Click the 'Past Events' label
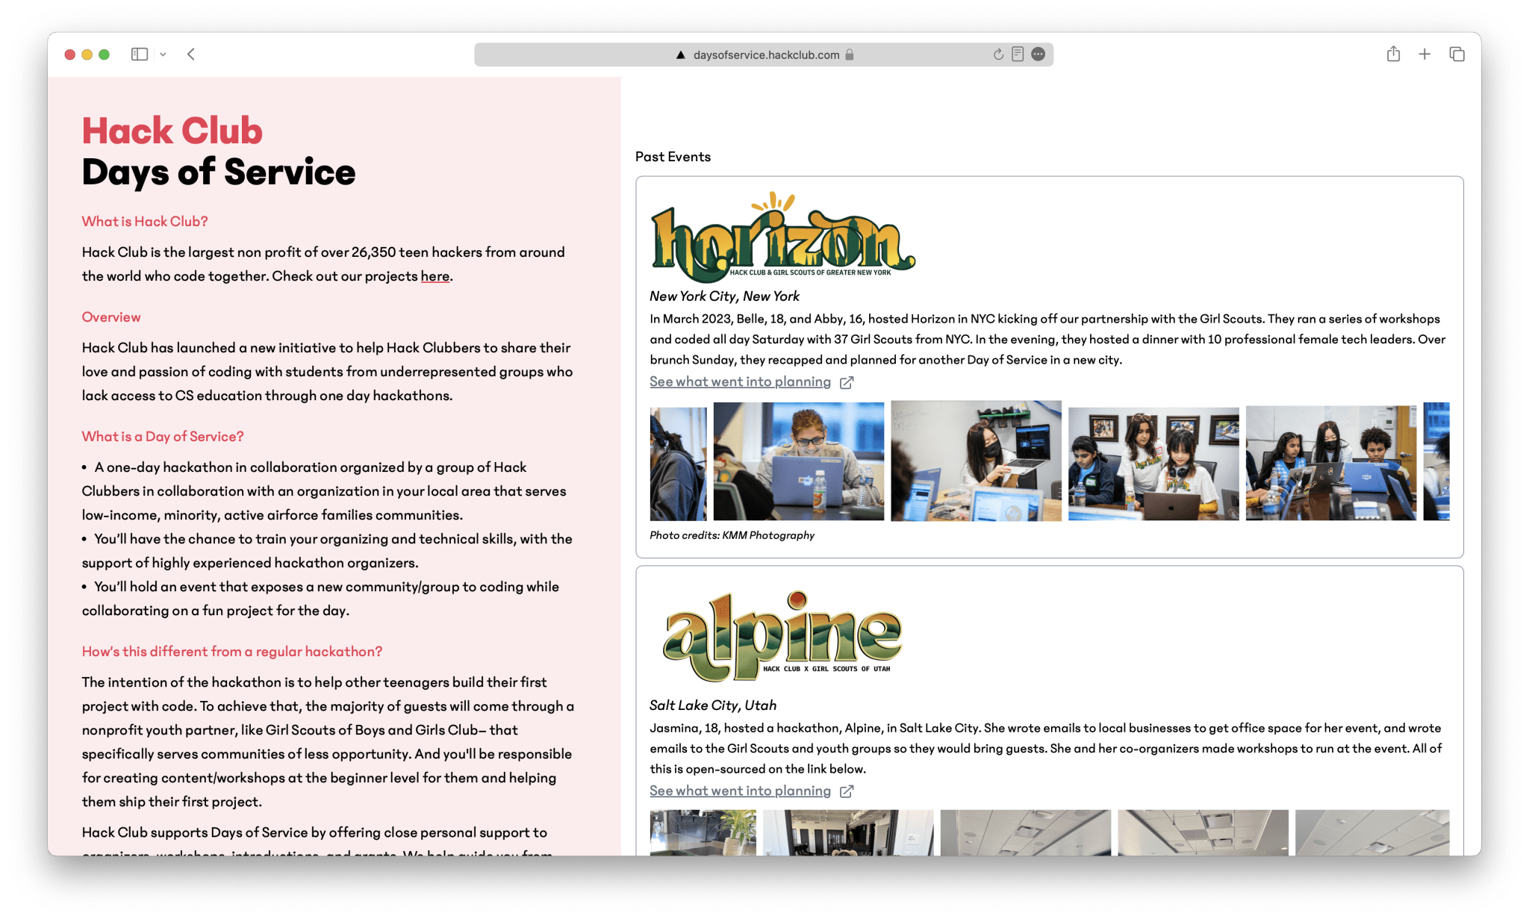This screenshot has height=919, width=1529. [673, 157]
